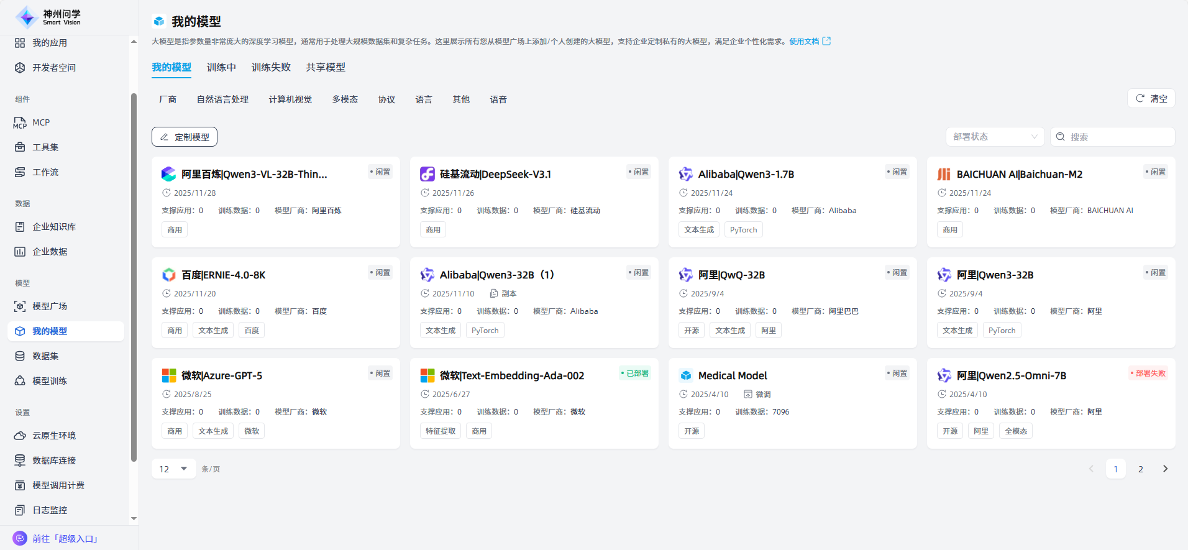
Task: Open the 工具集 toolbox icon
Action: (x=20, y=147)
